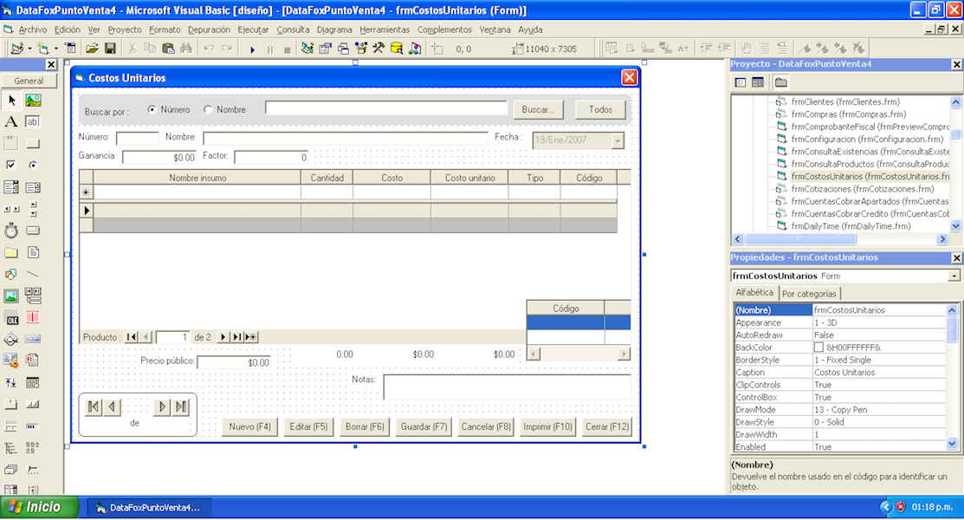The image size is (964, 520).
Task: Click the Toggle Folders icon in Project panel
Action: pyautogui.click(x=781, y=82)
